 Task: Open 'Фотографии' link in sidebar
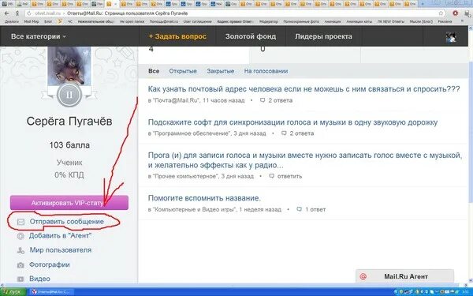pos(50,265)
